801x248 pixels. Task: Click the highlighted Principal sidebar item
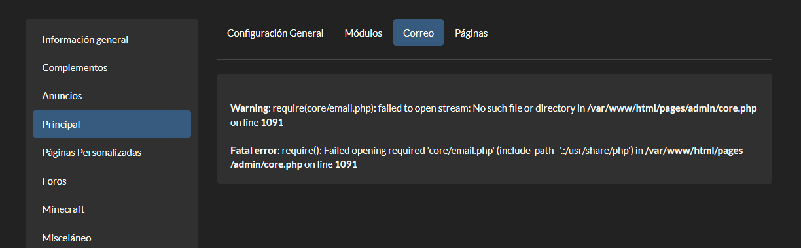pos(112,124)
